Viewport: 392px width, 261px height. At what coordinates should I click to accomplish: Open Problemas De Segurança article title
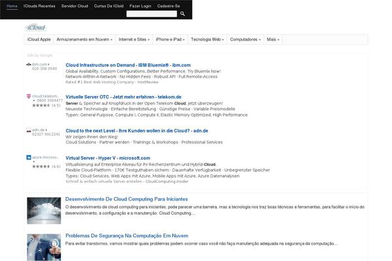pos(127,236)
